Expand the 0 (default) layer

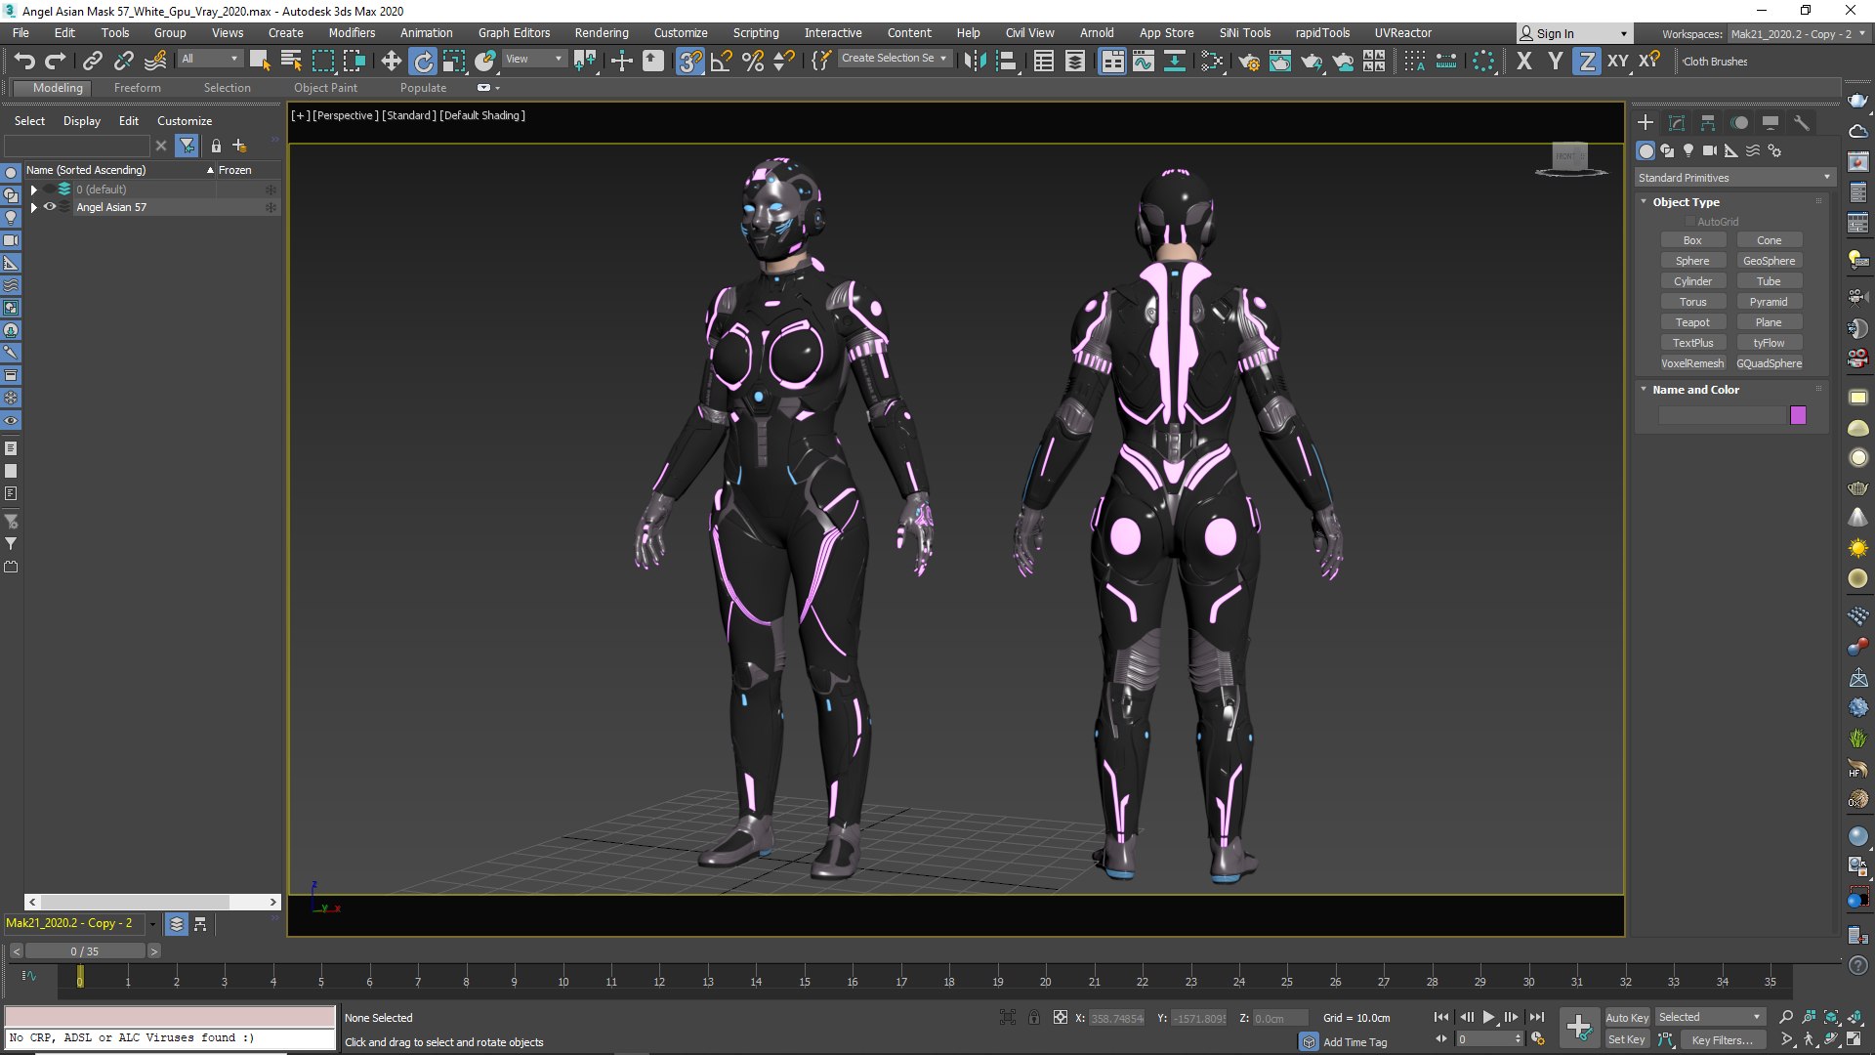[x=34, y=190]
